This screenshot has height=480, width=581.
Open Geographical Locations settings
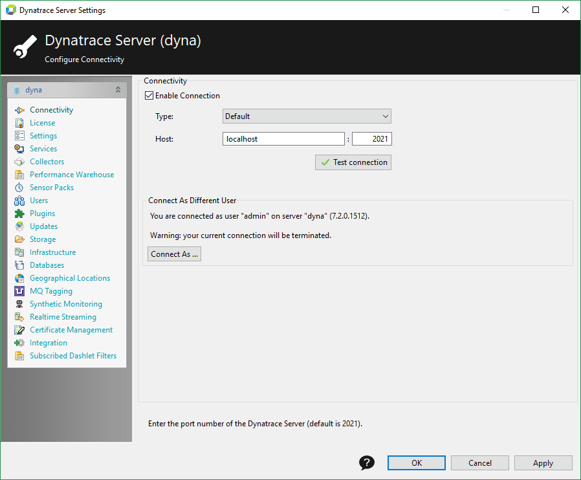coord(70,278)
